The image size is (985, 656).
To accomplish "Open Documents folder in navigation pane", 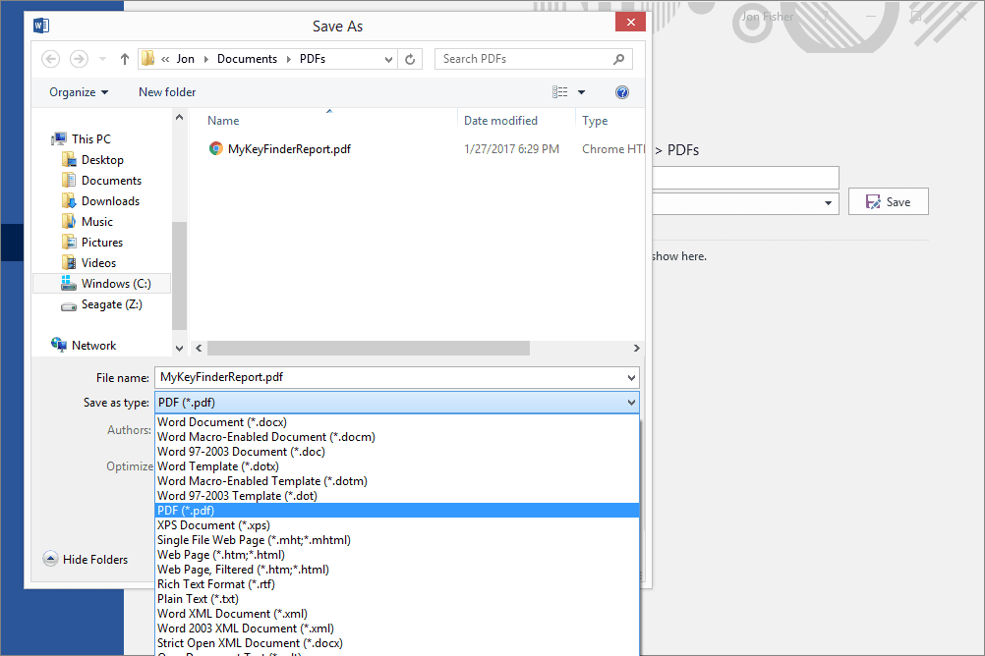I will point(111,181).
